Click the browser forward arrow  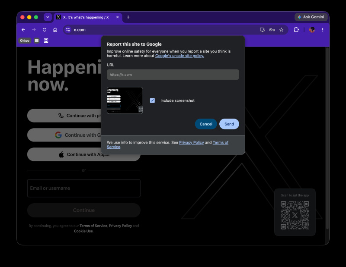[x=34, y=30]
